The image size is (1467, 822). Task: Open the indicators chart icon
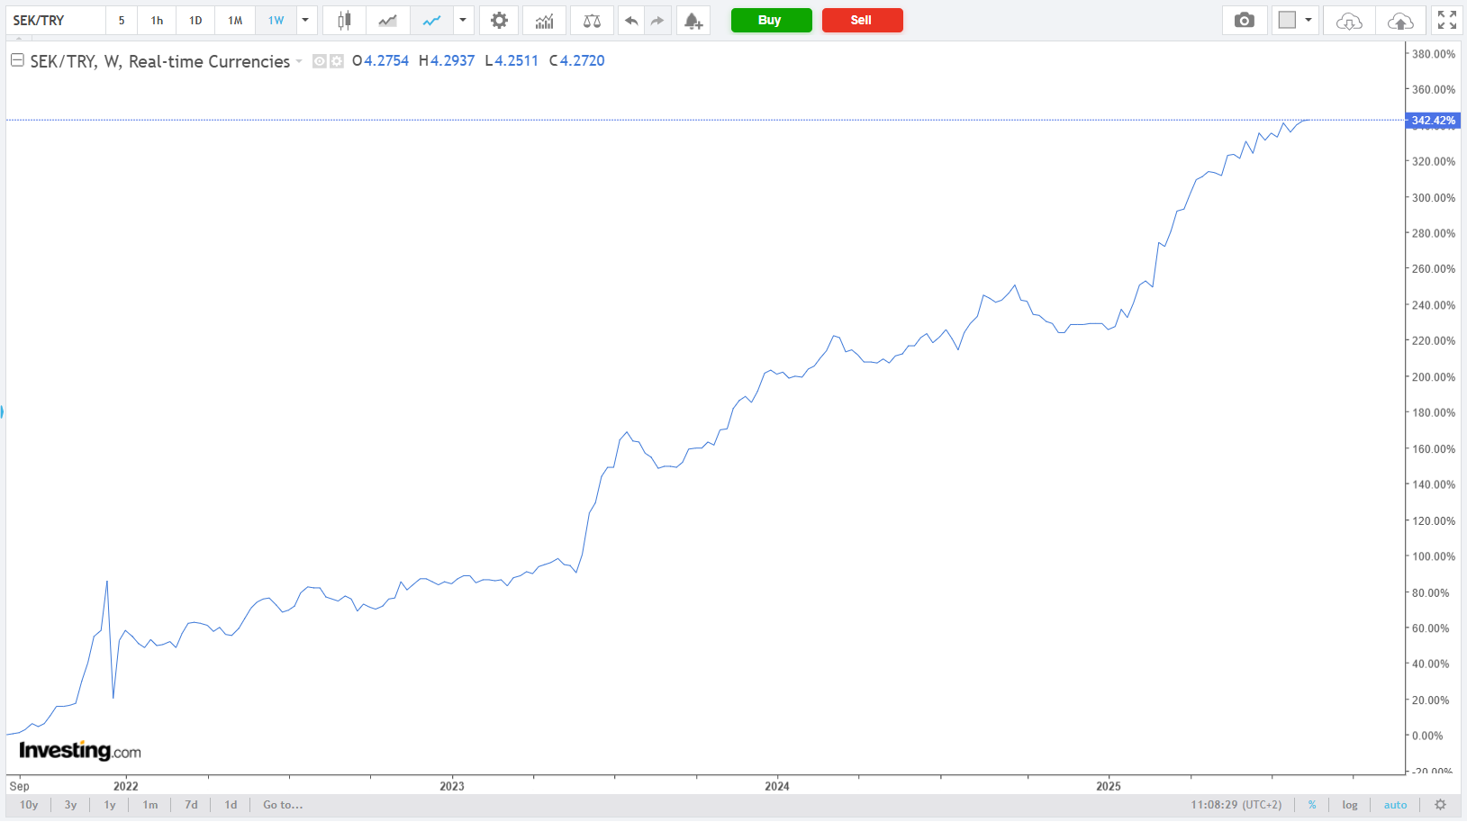544,21
